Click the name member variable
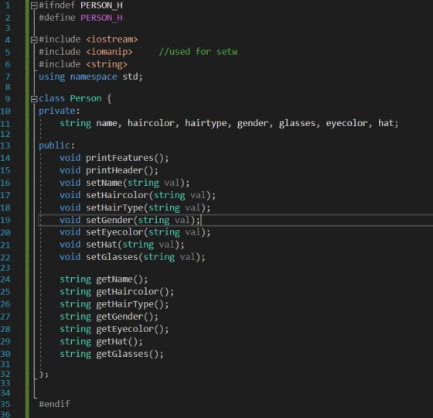This screenshot has height=418, width=433. point(107,123)
